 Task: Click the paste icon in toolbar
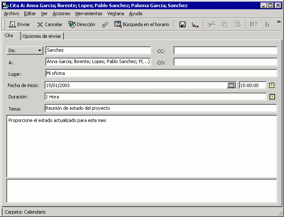coord(238,24)
